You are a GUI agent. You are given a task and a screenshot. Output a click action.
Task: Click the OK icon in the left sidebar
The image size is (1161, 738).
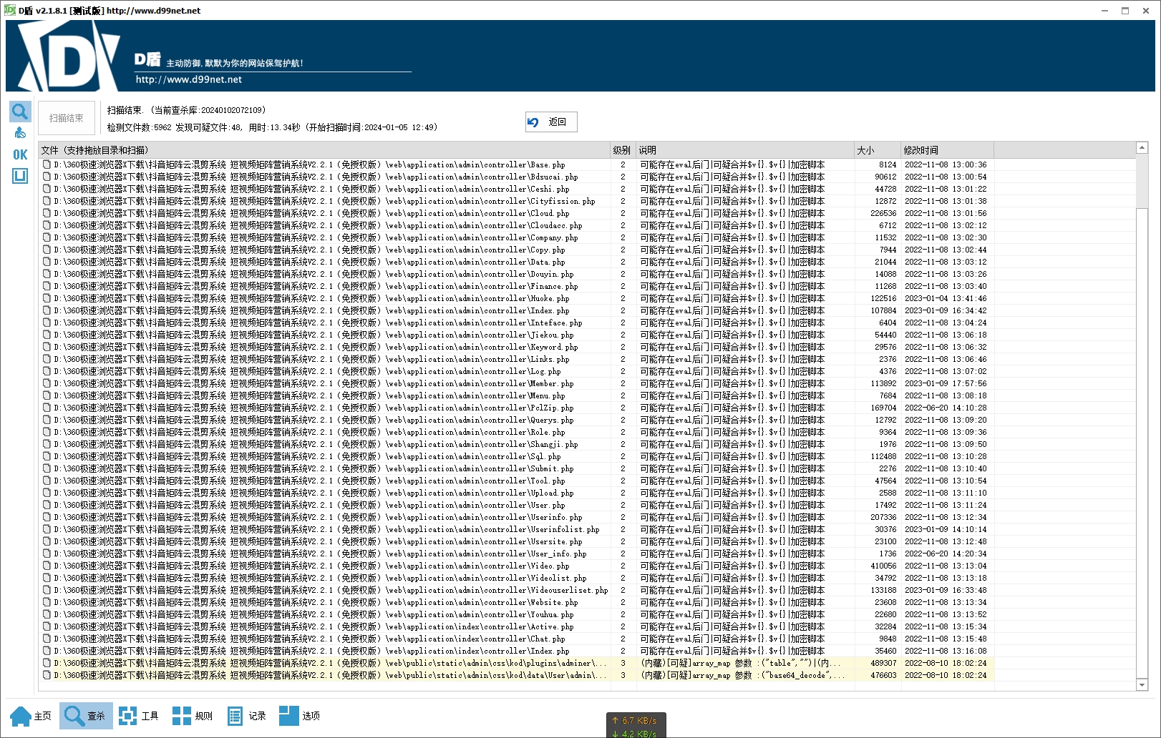click(x=20, y=154)
